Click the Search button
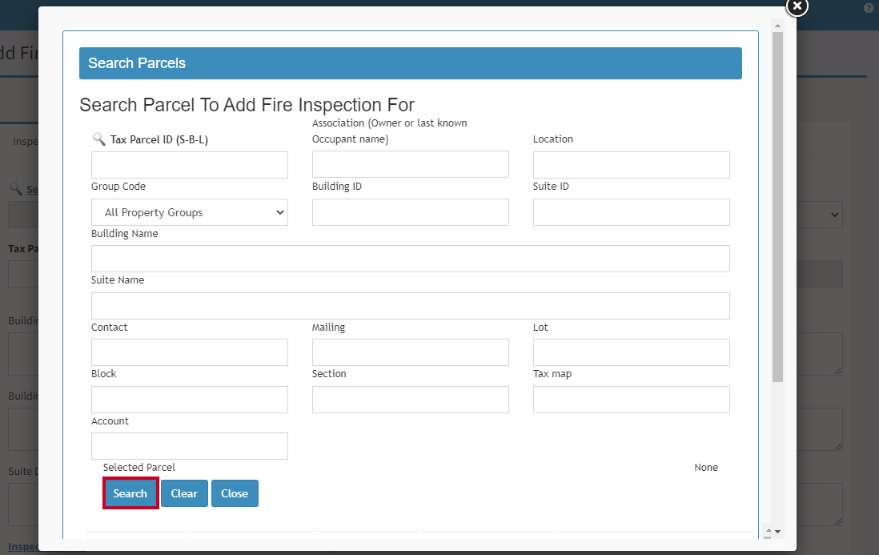 (x=130, y=493)
